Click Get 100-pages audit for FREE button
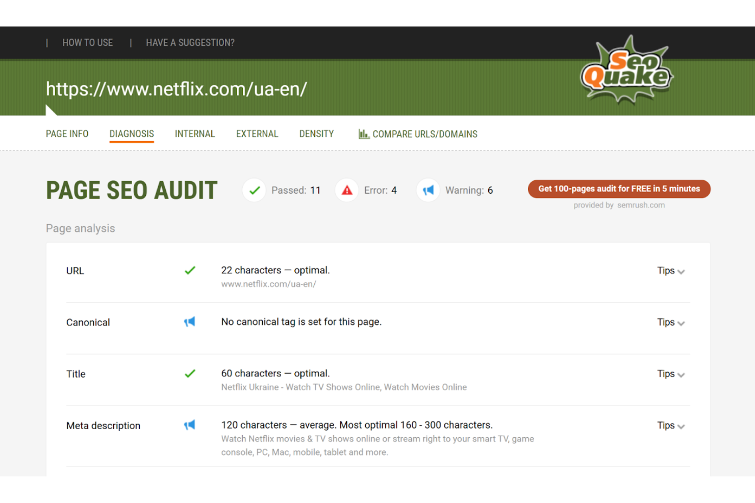The width and height of the screenshot is (755, 503). [619, 189]
